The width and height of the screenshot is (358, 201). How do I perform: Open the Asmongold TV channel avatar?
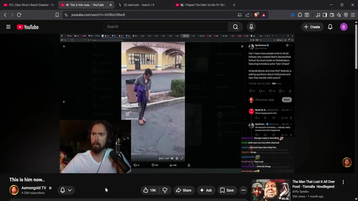coord(14,190)
